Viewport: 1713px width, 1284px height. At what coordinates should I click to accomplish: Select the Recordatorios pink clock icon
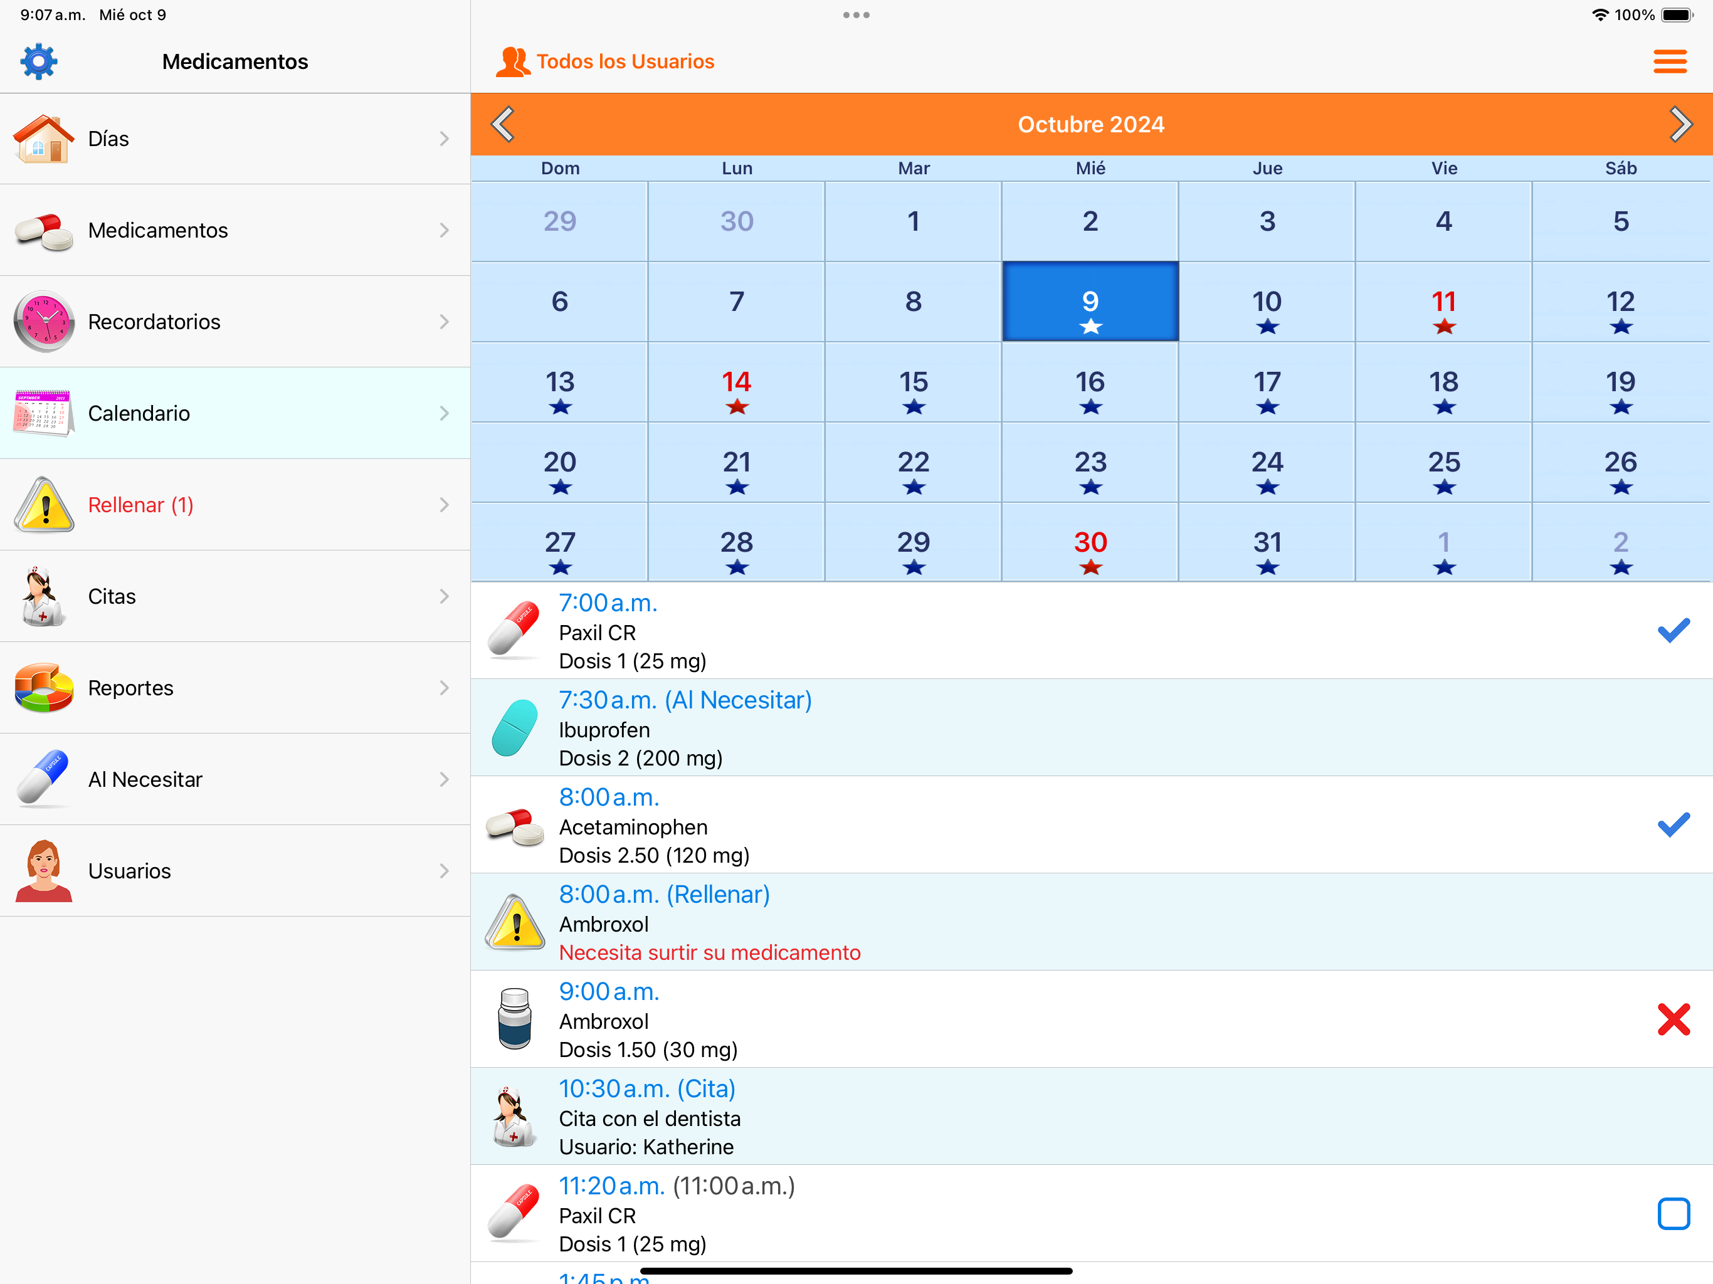(43, 322)
